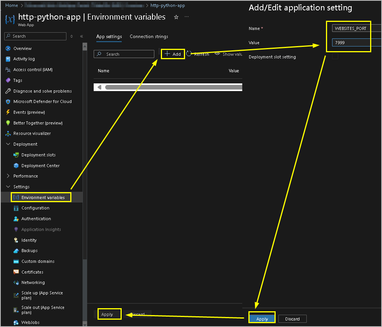The image size is (382, 327).
Task: Open Environment variables in the sidebar
Action: point(41,197)
